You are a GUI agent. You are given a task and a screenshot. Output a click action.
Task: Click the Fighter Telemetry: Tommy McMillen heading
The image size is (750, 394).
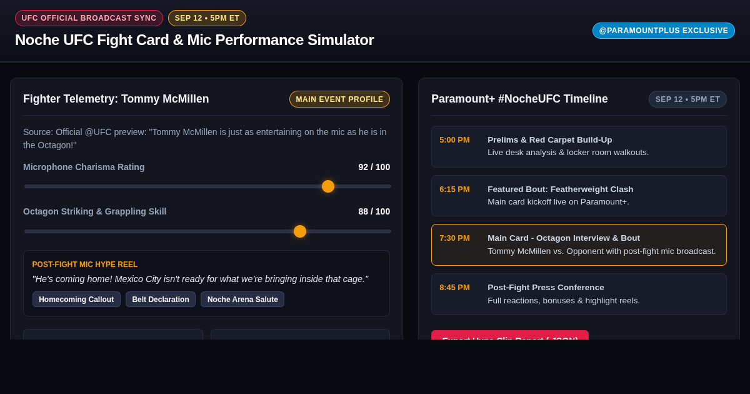tap(116, 99)
